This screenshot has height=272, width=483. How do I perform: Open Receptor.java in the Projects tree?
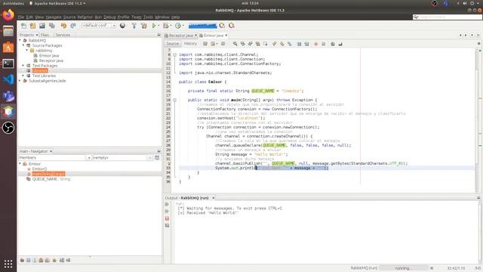click(x=51, y=60)
